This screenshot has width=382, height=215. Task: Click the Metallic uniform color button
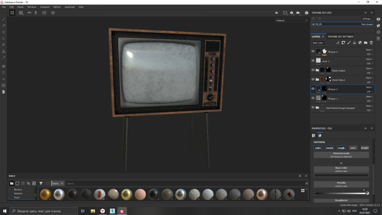tap(341, 184)
